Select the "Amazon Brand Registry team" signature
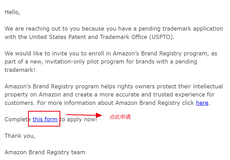The height and width of the screenshot is (160, 230). 45,152
